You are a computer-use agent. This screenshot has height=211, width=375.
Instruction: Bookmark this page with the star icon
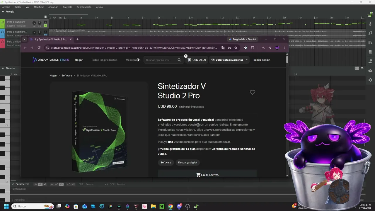click(236, 48)
